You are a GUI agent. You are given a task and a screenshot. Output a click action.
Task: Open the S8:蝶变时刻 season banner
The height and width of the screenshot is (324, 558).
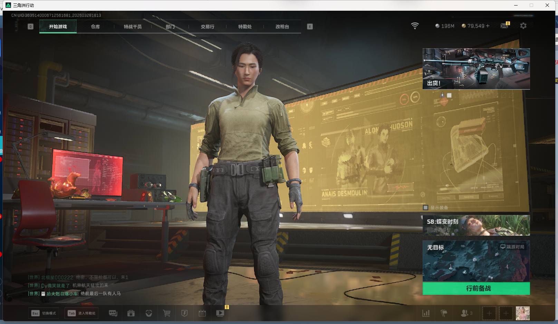(476, 225)
